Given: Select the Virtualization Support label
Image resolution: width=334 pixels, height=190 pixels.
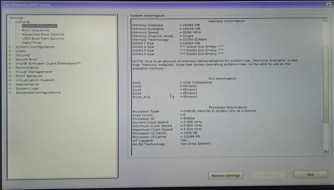Looking at the screenshot, I should pyautogui.click(x=35, y=80).
